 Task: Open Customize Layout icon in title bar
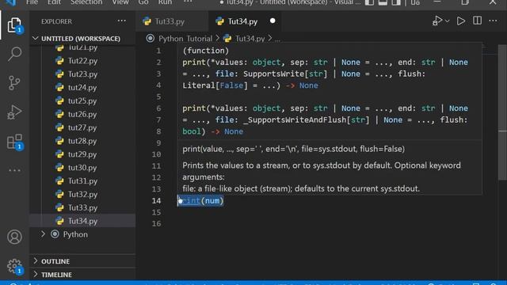tap(415, 2)
